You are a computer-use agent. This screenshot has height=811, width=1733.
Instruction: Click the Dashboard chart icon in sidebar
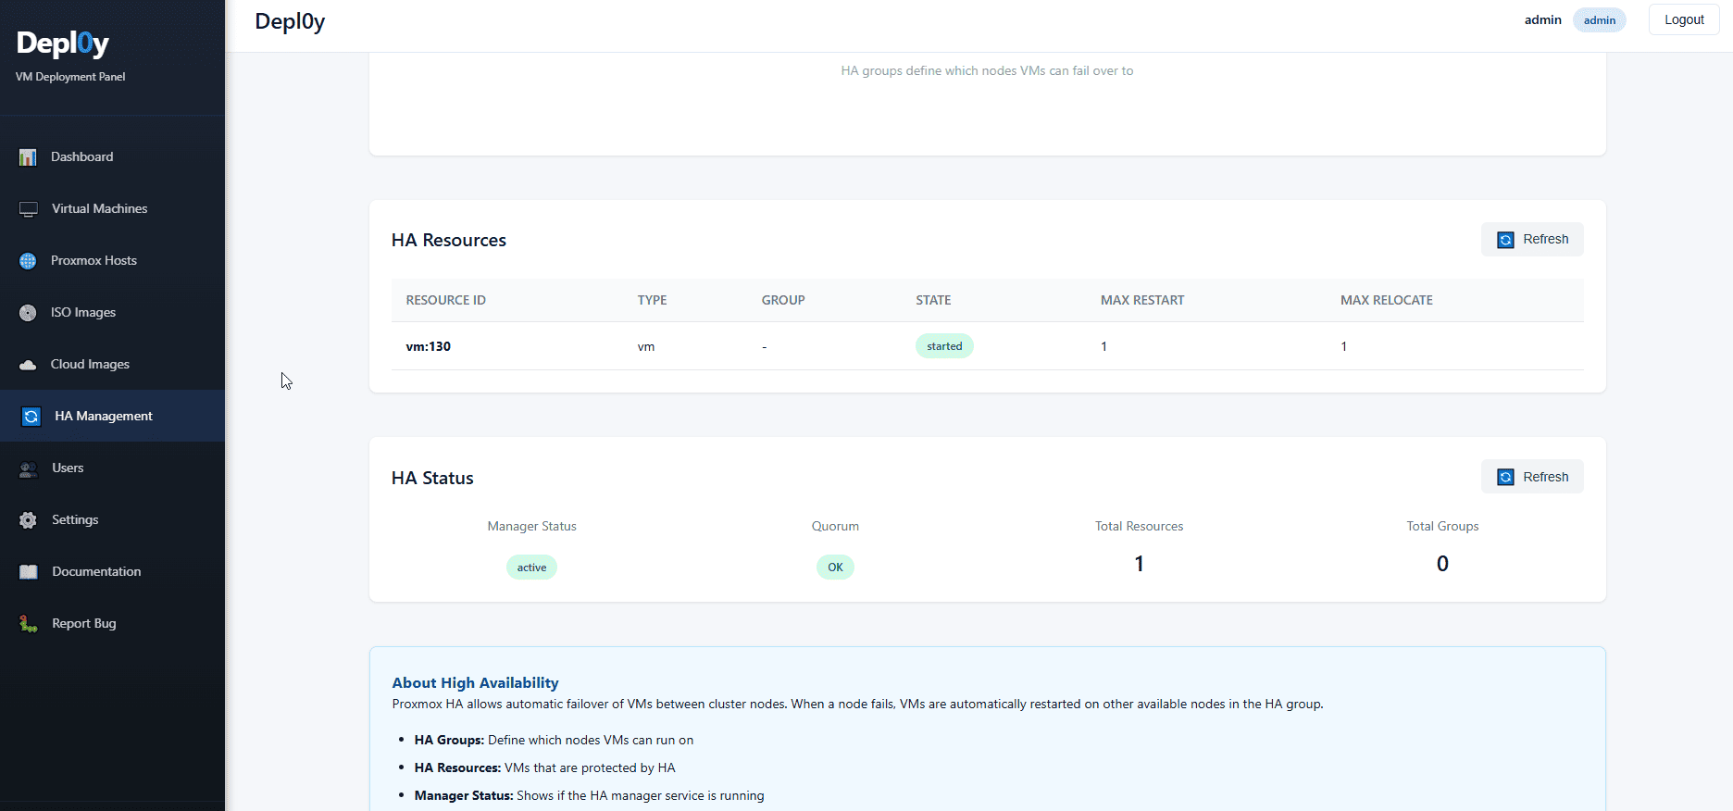(28, 157)
